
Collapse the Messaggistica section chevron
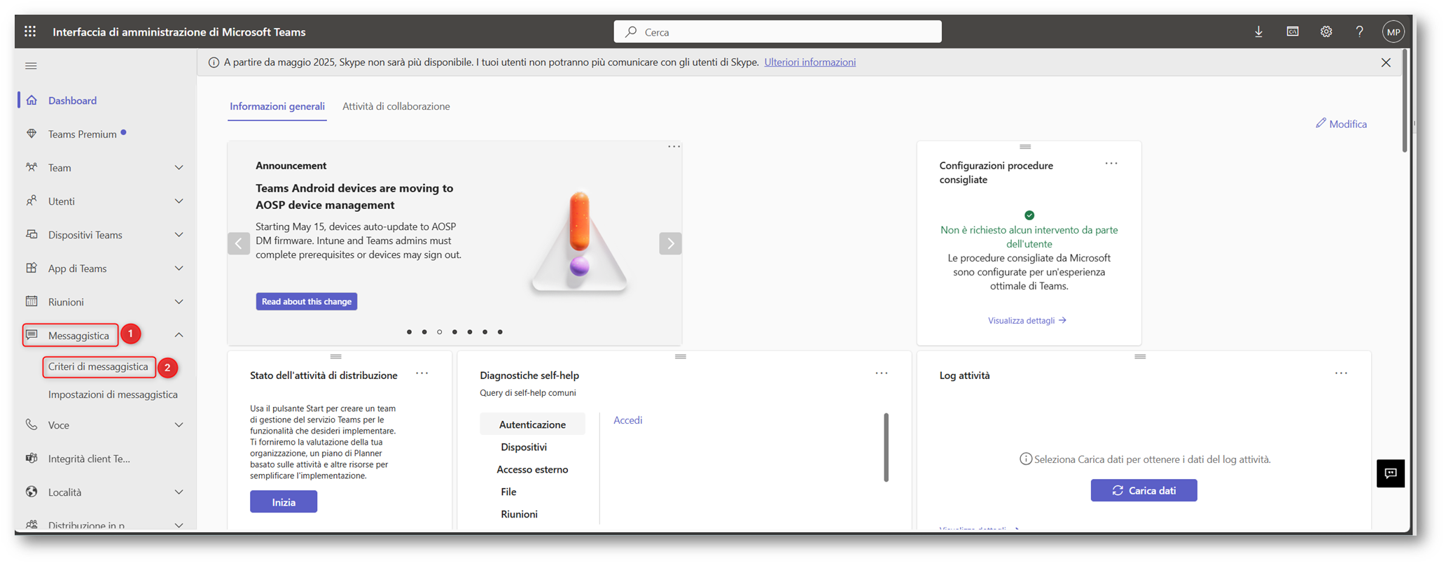179,335
